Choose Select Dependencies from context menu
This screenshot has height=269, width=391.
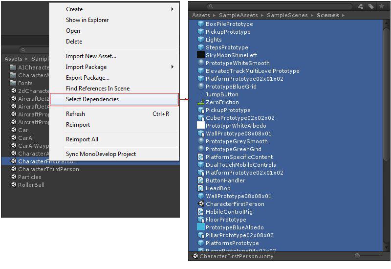(x=92, y=99)
